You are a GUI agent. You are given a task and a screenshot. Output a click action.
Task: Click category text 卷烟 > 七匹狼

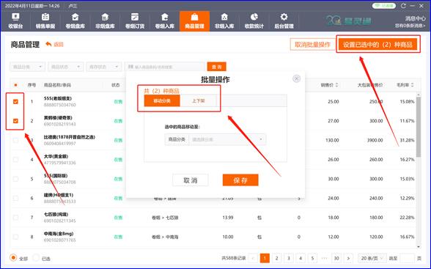(x=165, y=218)
